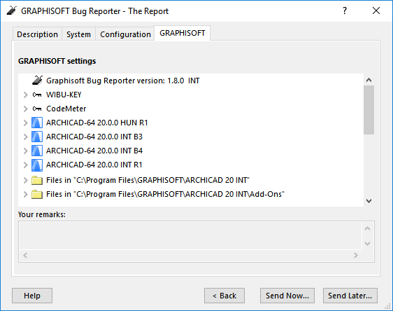Screen dimensions: 393x311
Task: Go back with the < Back button
Action: click(x=224, y=296)
